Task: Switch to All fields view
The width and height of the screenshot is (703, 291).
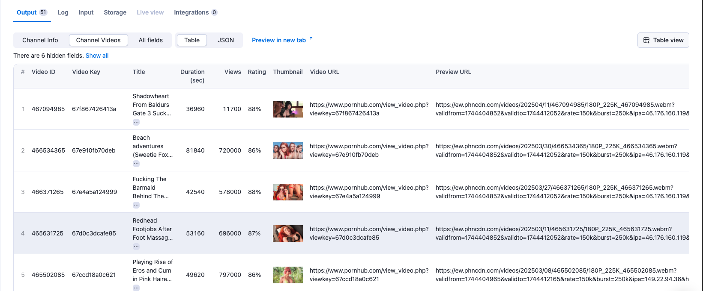Action: click(x=151, y=40)
